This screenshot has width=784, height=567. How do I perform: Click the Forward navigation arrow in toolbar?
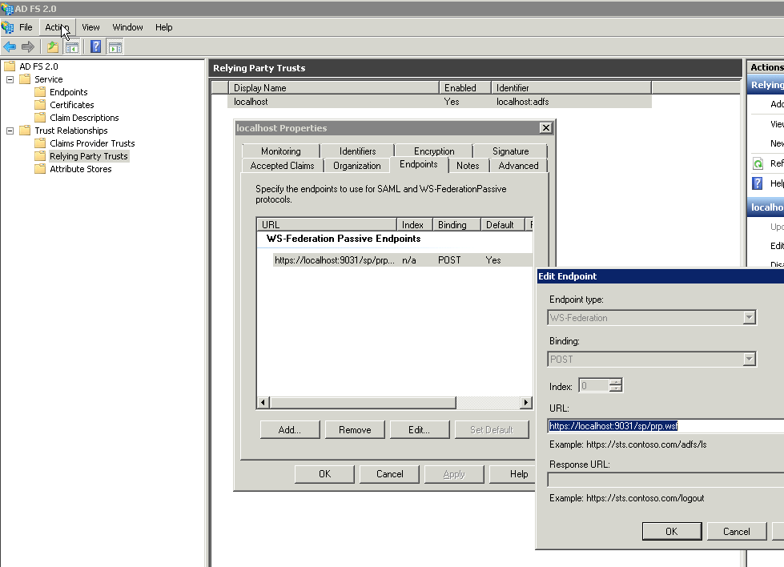(x=30, y=46)
